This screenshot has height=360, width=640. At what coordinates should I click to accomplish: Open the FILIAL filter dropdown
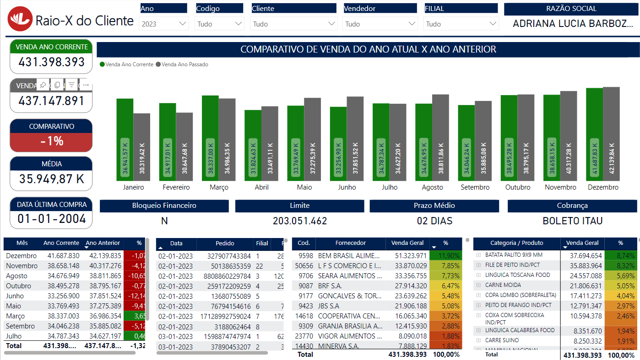pos(461,24)
